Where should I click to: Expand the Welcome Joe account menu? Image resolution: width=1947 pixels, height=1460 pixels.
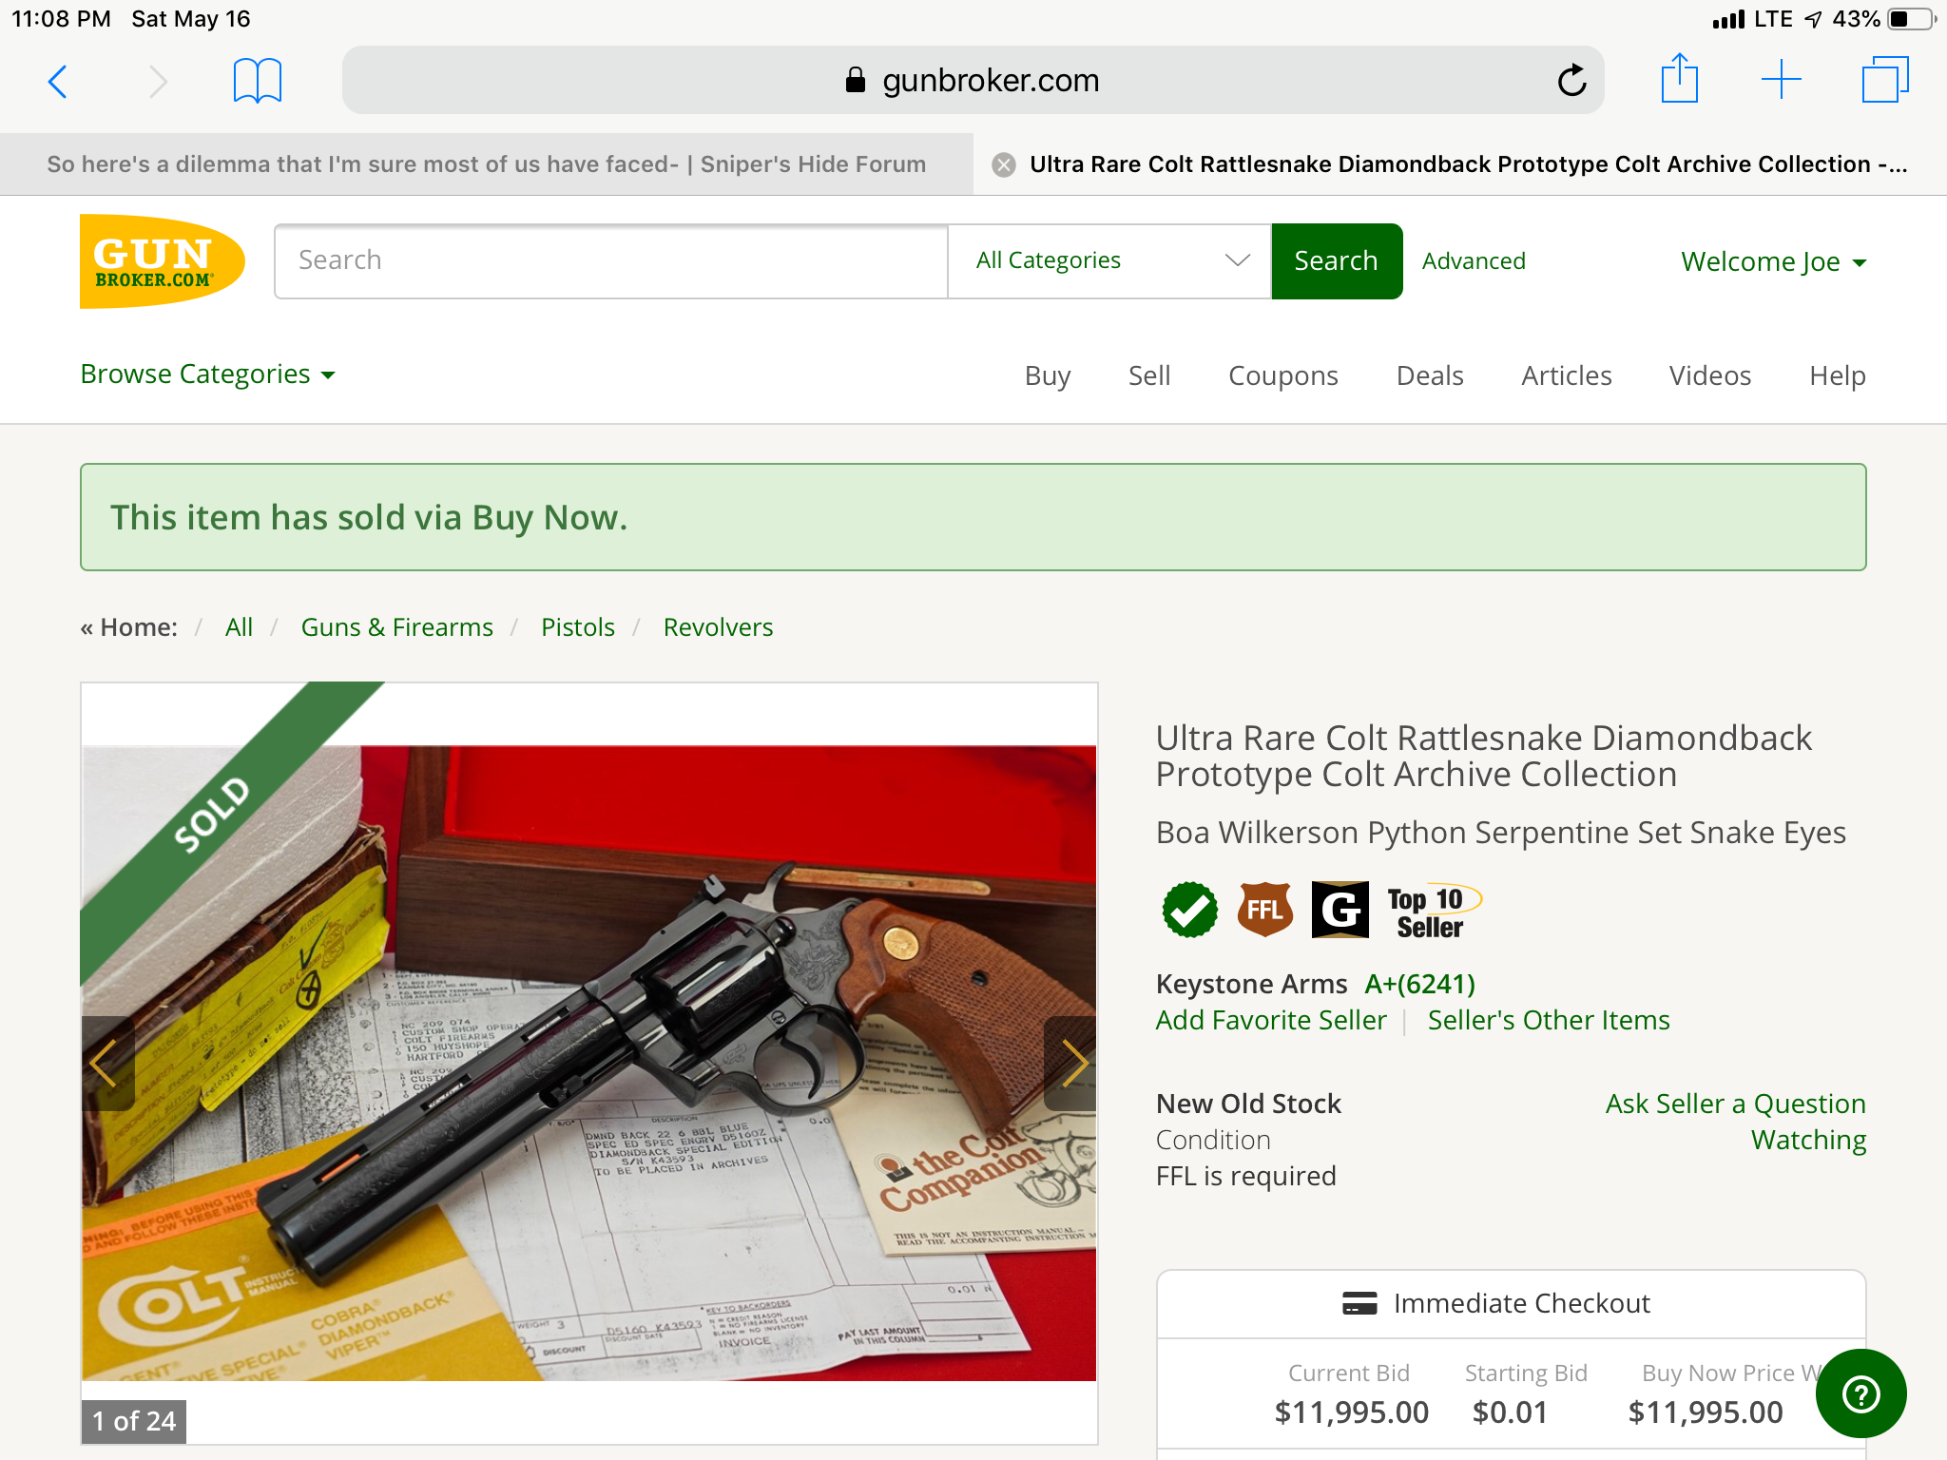point(1774,261)
